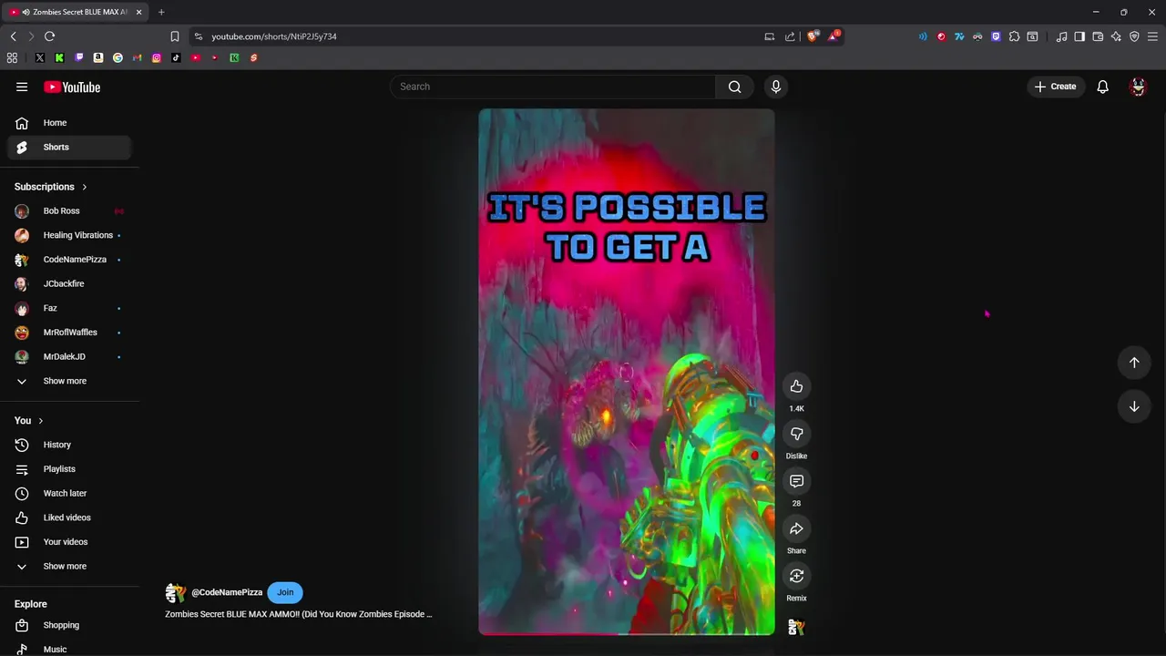Open the browser extensions puzzle icon
The height and width of the screenshot is (656, 1166).
(1014, 36)
